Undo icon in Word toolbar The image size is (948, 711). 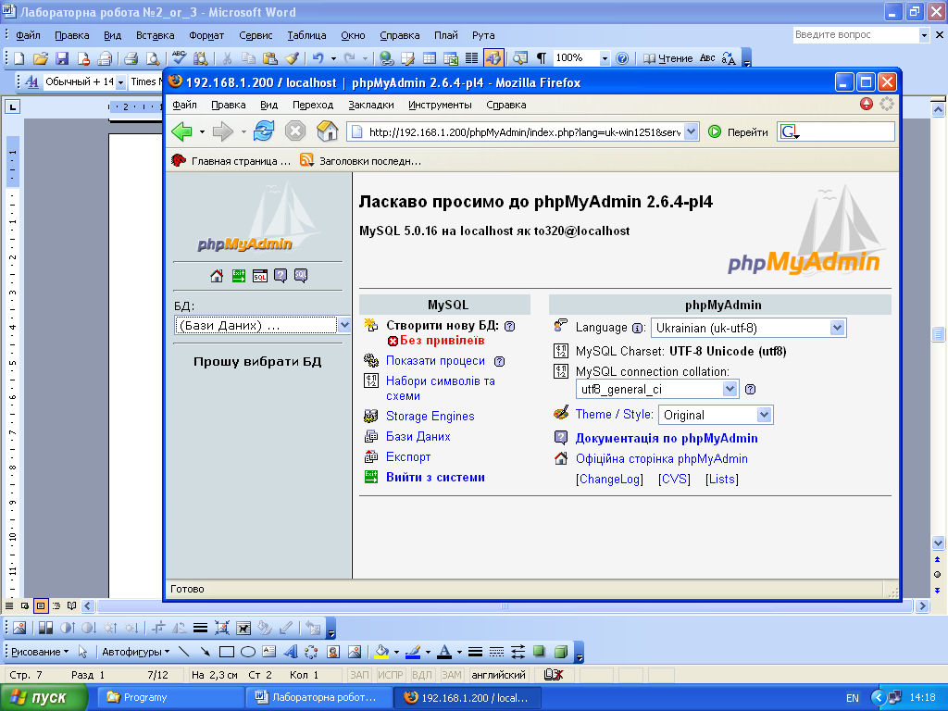318,58
